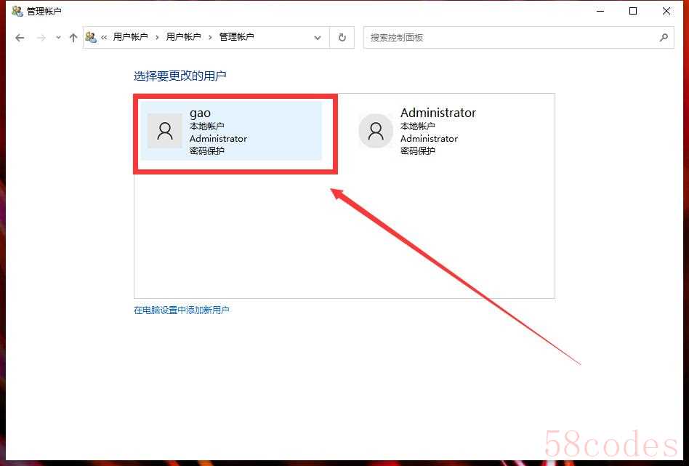Expand chevron after first 用户帐户 breadcrumb

157,37
